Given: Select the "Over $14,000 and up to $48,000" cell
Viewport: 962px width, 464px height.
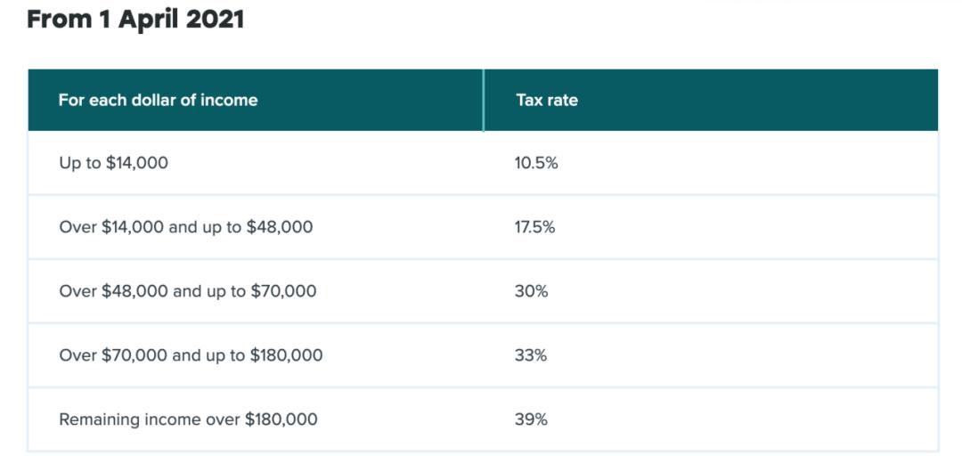Looking at the screenshot, I should (x=185, y=227).
